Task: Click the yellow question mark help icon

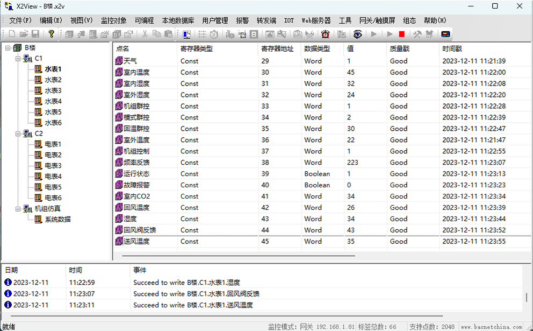Action: (52, 34)
